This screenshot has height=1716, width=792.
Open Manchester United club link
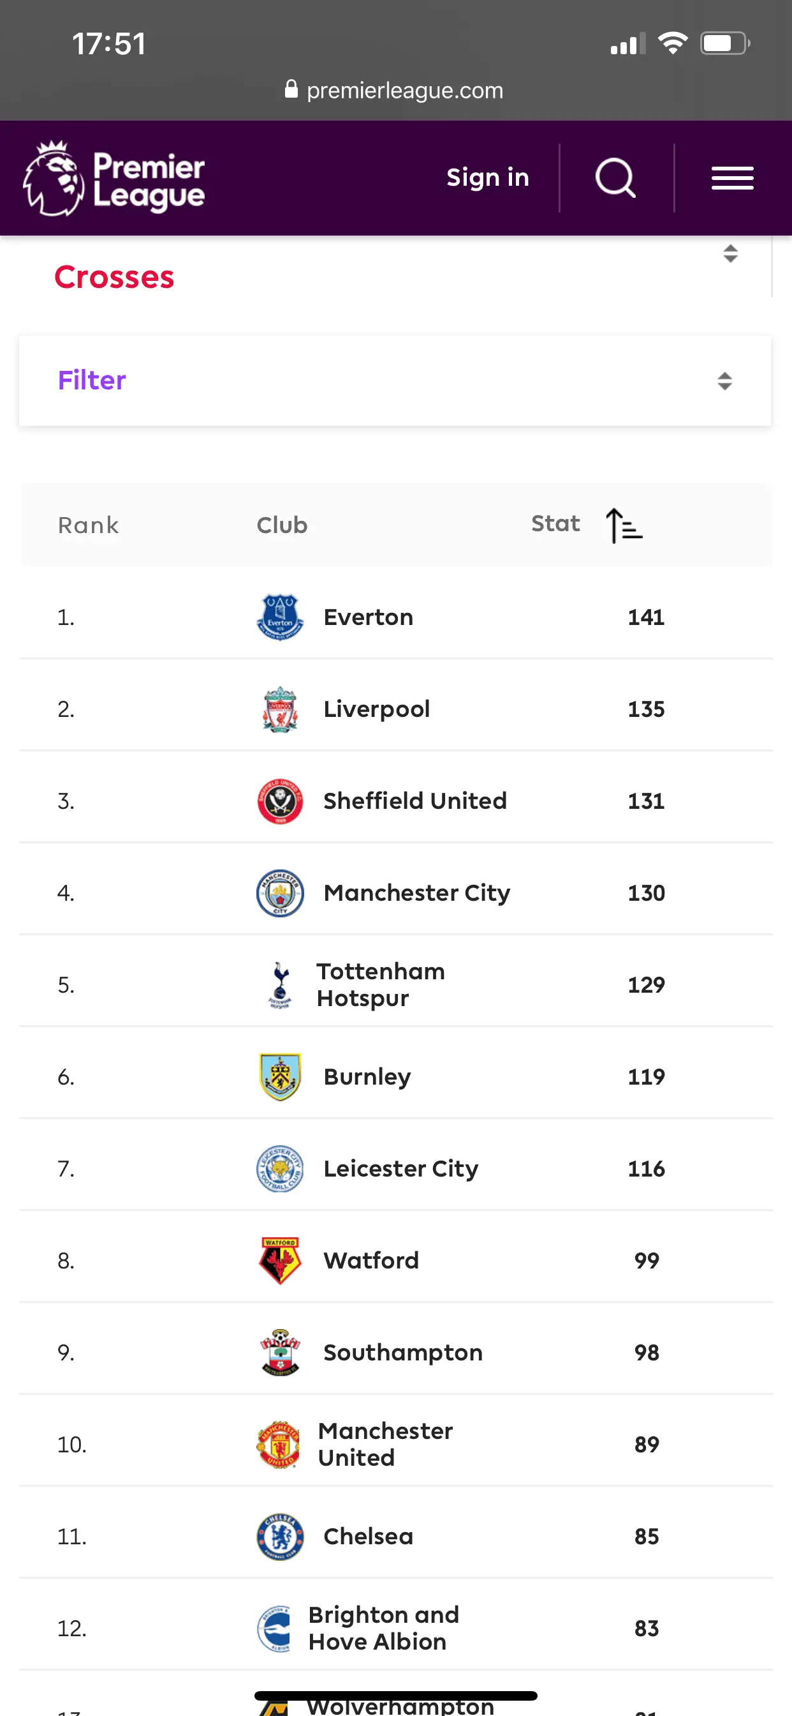[385, 1444]
